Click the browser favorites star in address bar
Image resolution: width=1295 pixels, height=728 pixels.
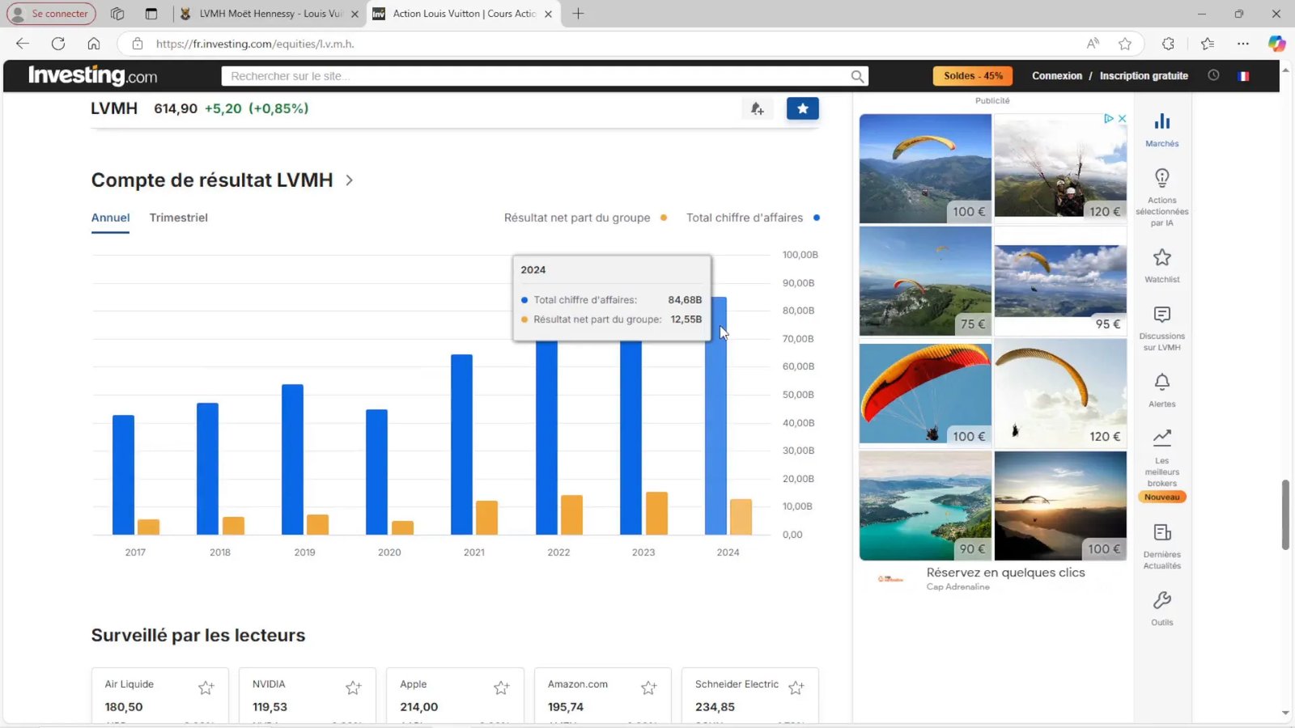1125,44
